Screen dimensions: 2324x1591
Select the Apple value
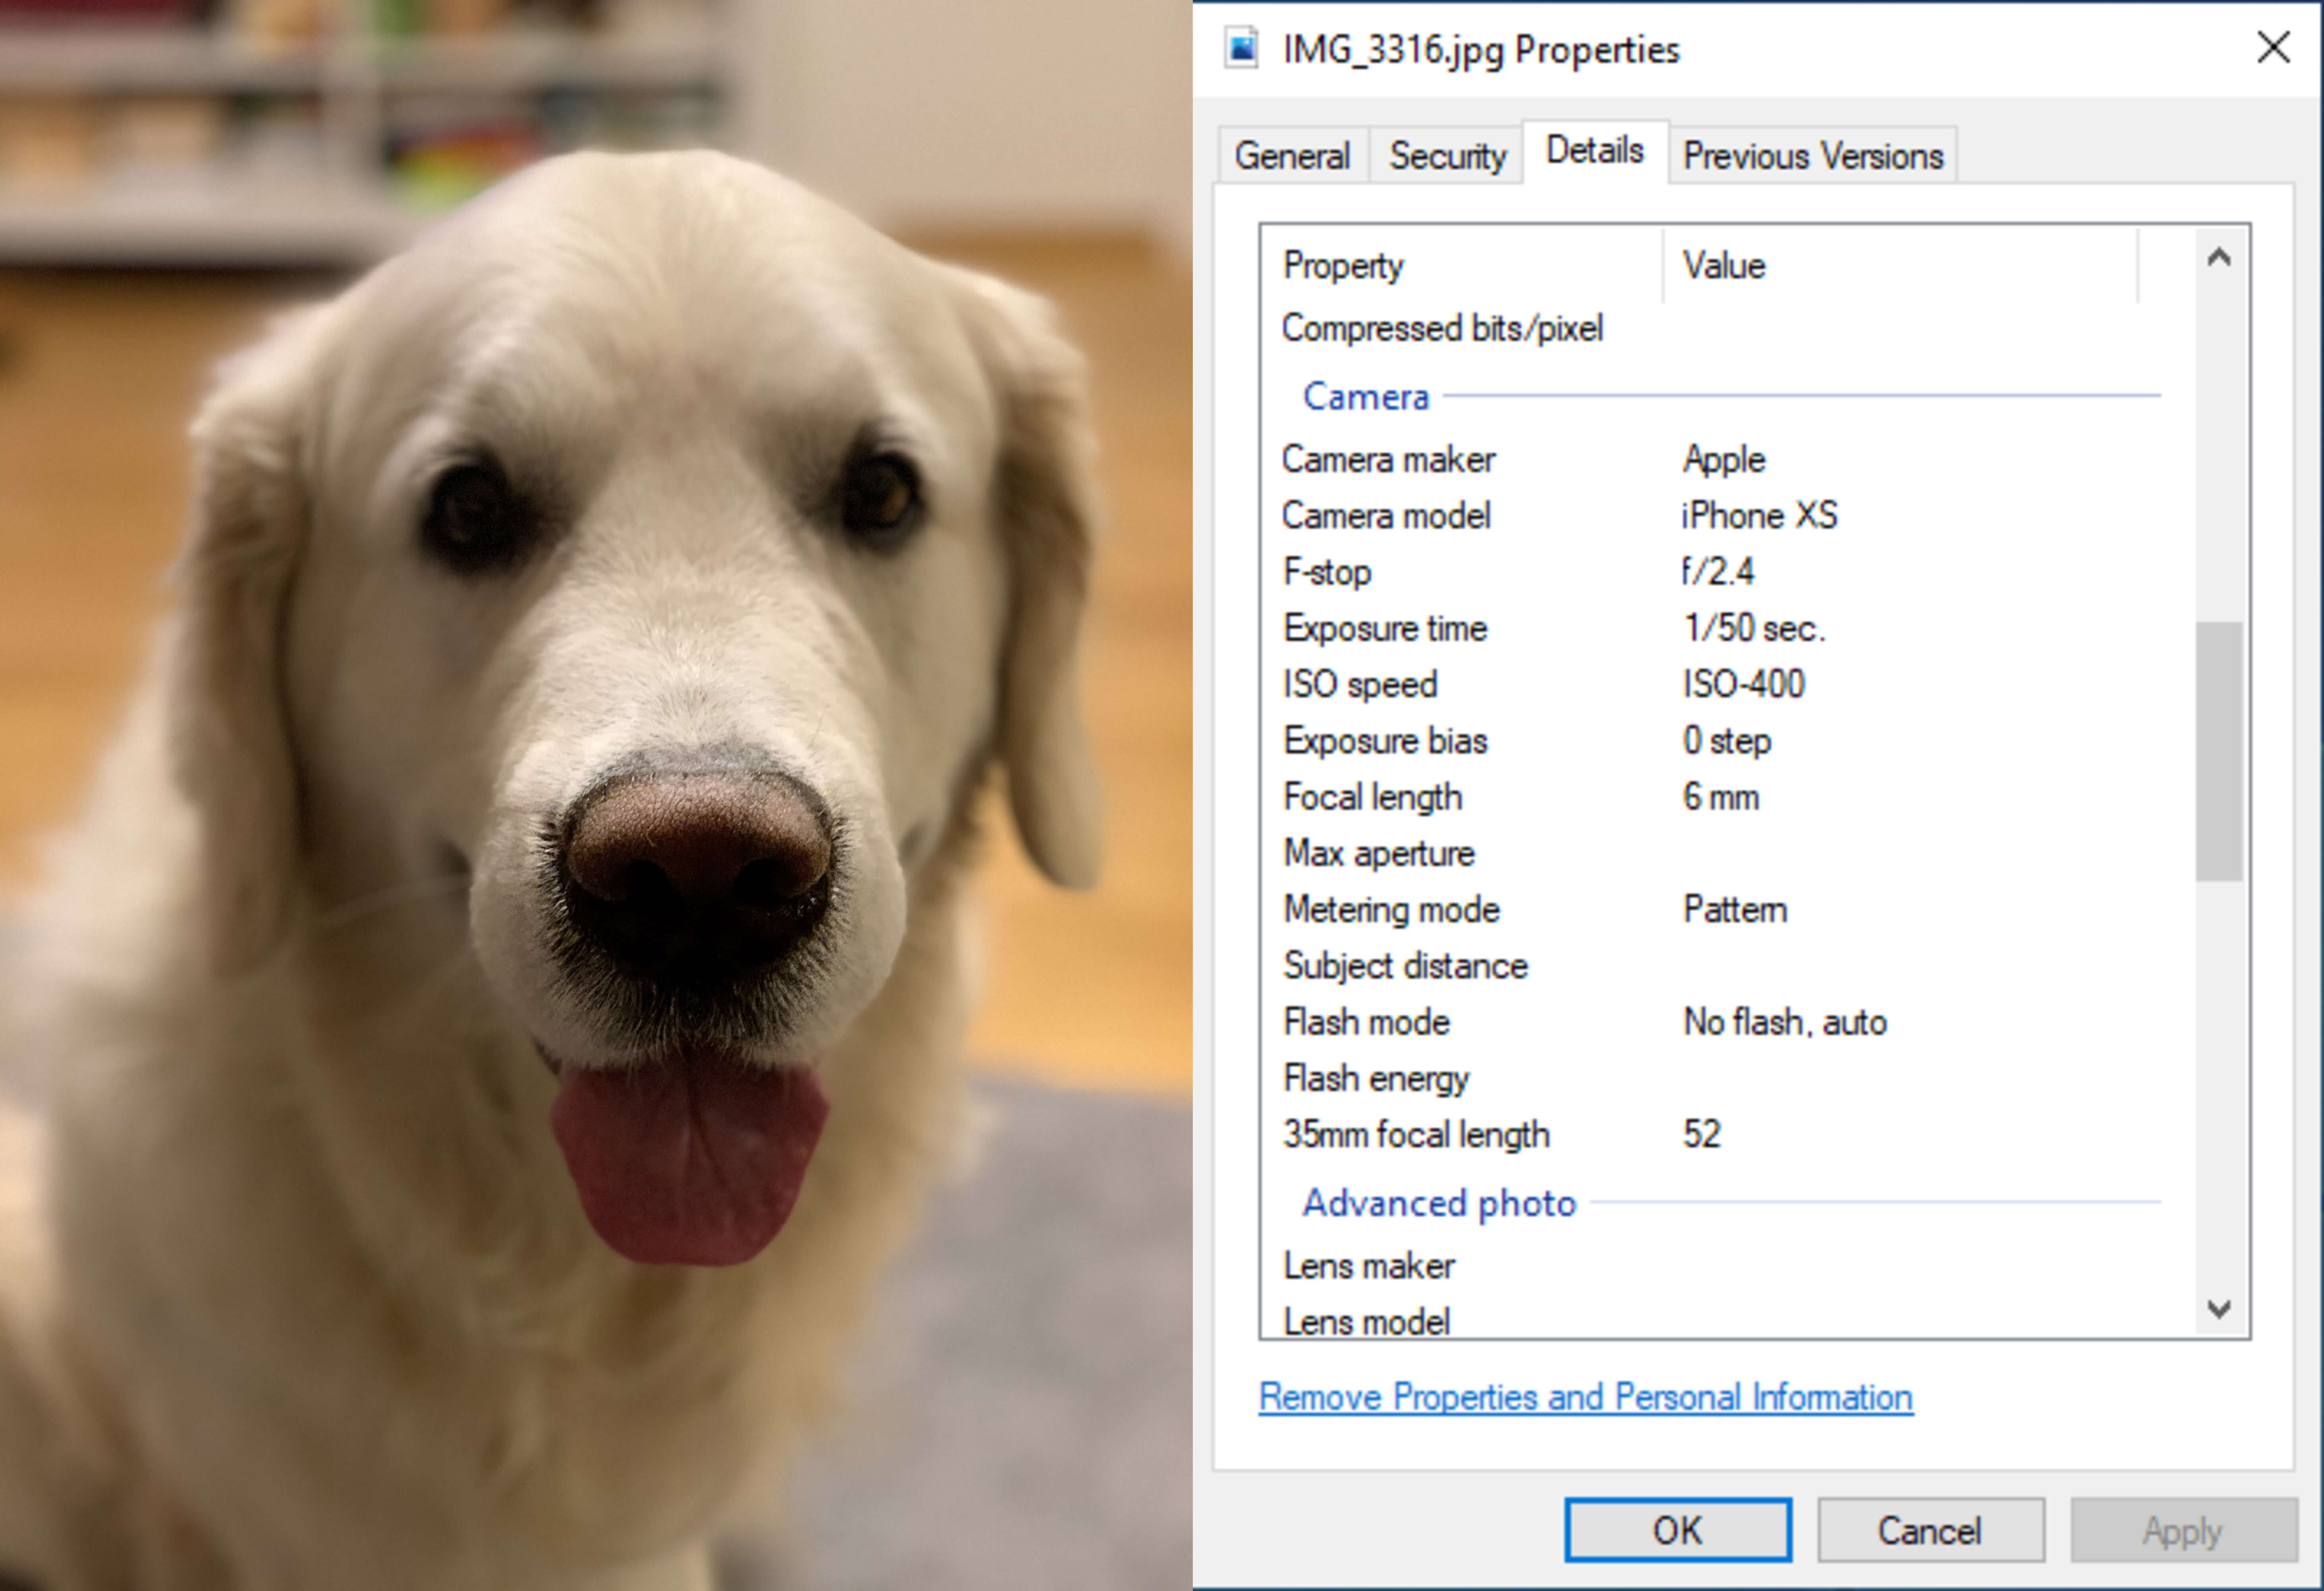point(1724,459)
